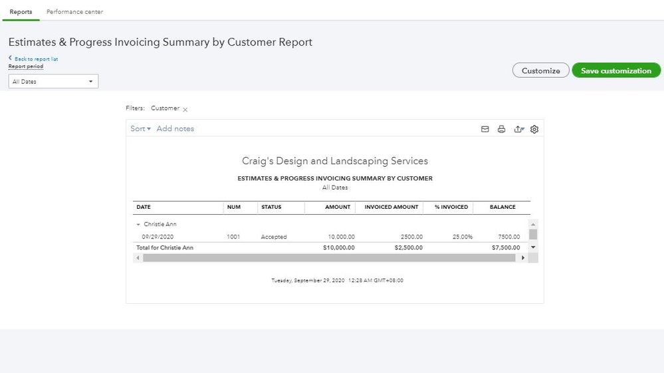The height and width of the screenshot is (373, 664).
Task: Click Save customization button
Action: coord(616,70)
